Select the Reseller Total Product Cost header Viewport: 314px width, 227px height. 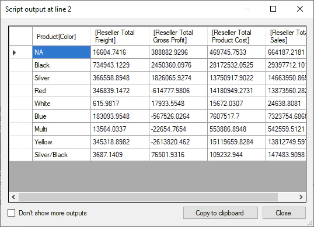click(236, 36)
